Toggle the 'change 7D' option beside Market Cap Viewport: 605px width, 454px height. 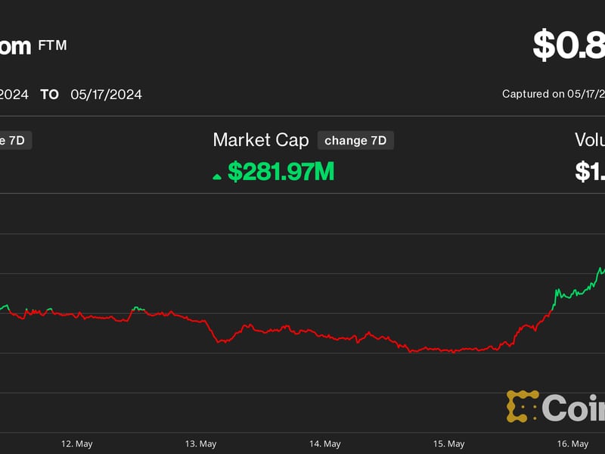coord(355,140)
